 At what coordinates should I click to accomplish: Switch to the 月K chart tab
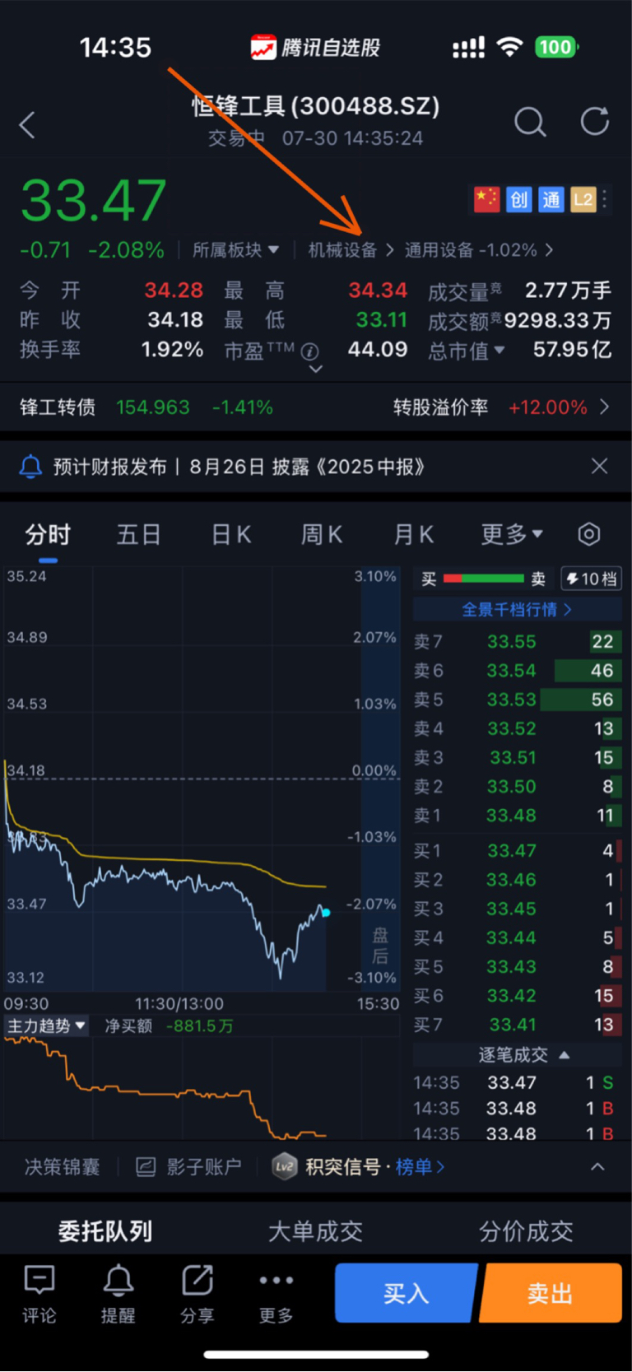414,534
